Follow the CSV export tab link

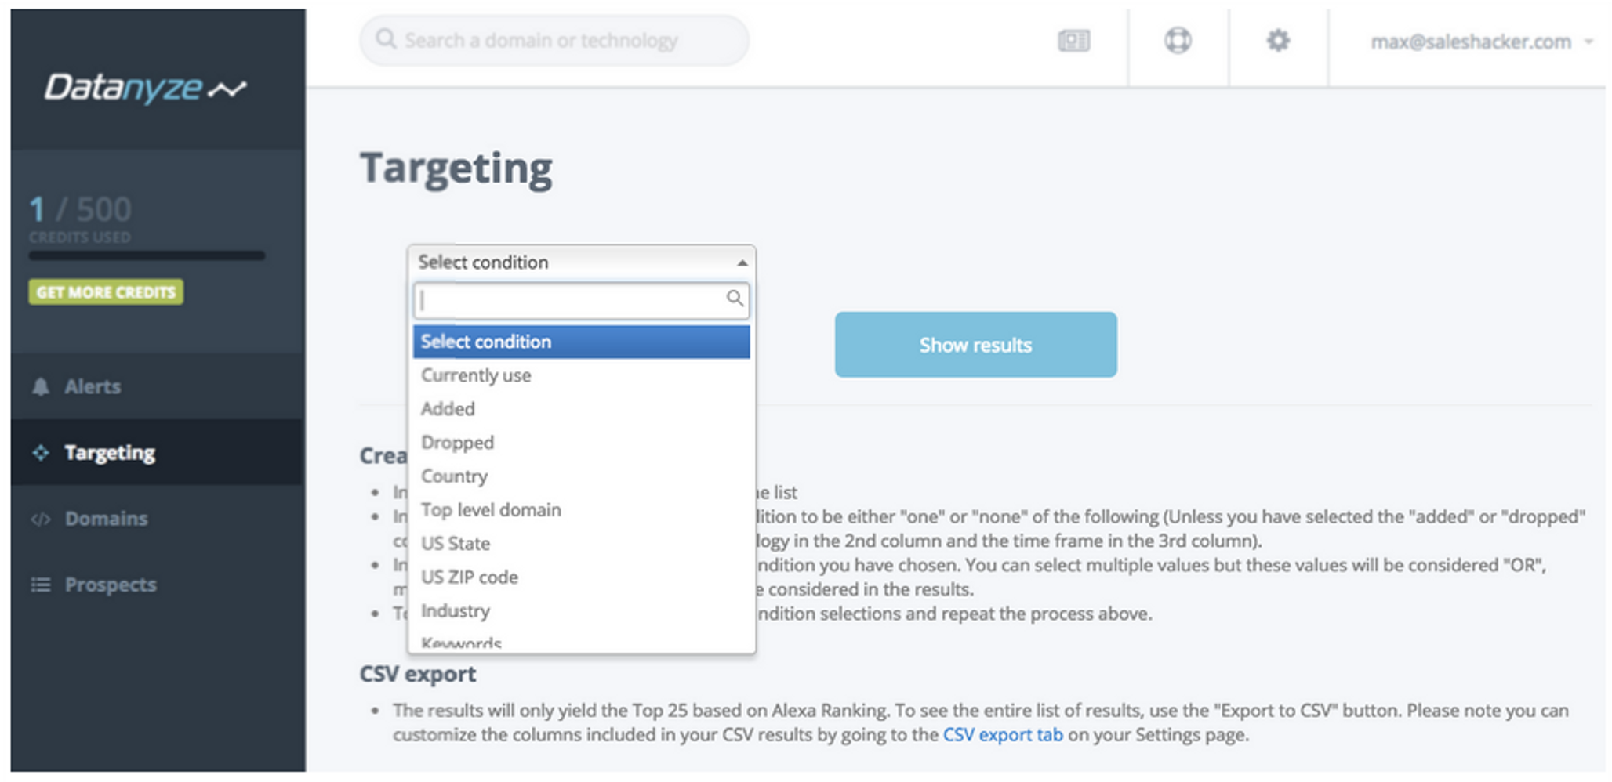1003,735
